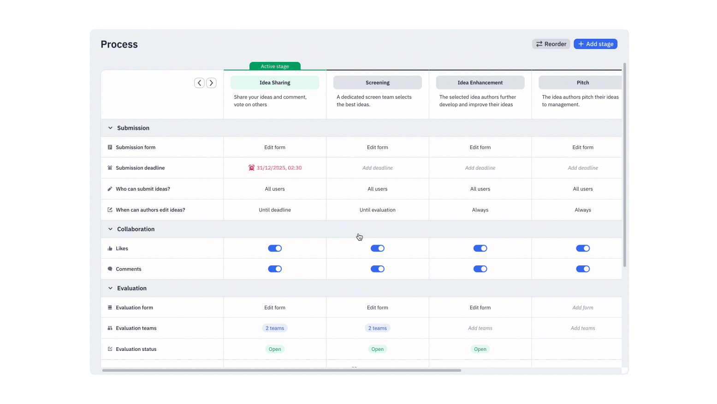Image resolution: width=717 pixels, height=404 pixels.
Task: Collapse the Submission section
Action: click(x=110, y=128)
